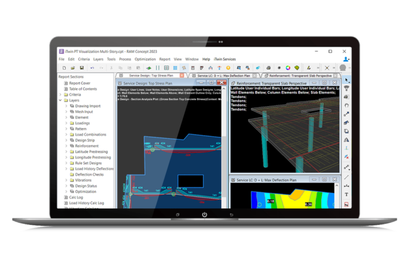Image resolution: width=410 pixels, height=267 pixels.
Task: Click the Mirror tool in right toolbar
Action: [346, 139]
